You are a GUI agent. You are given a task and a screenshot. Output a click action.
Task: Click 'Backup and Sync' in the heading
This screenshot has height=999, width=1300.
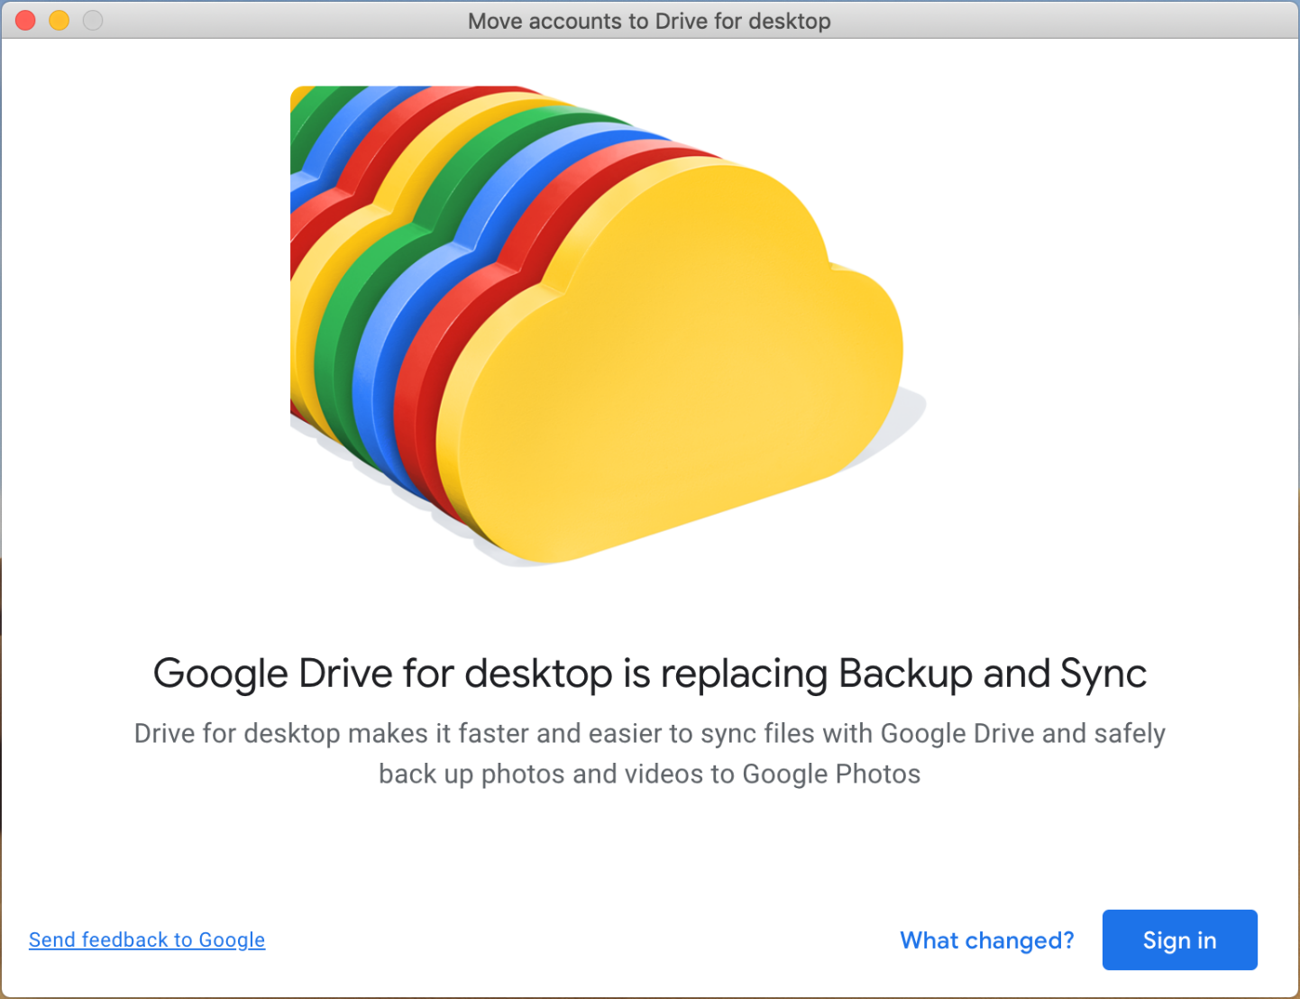click(992, 674)
